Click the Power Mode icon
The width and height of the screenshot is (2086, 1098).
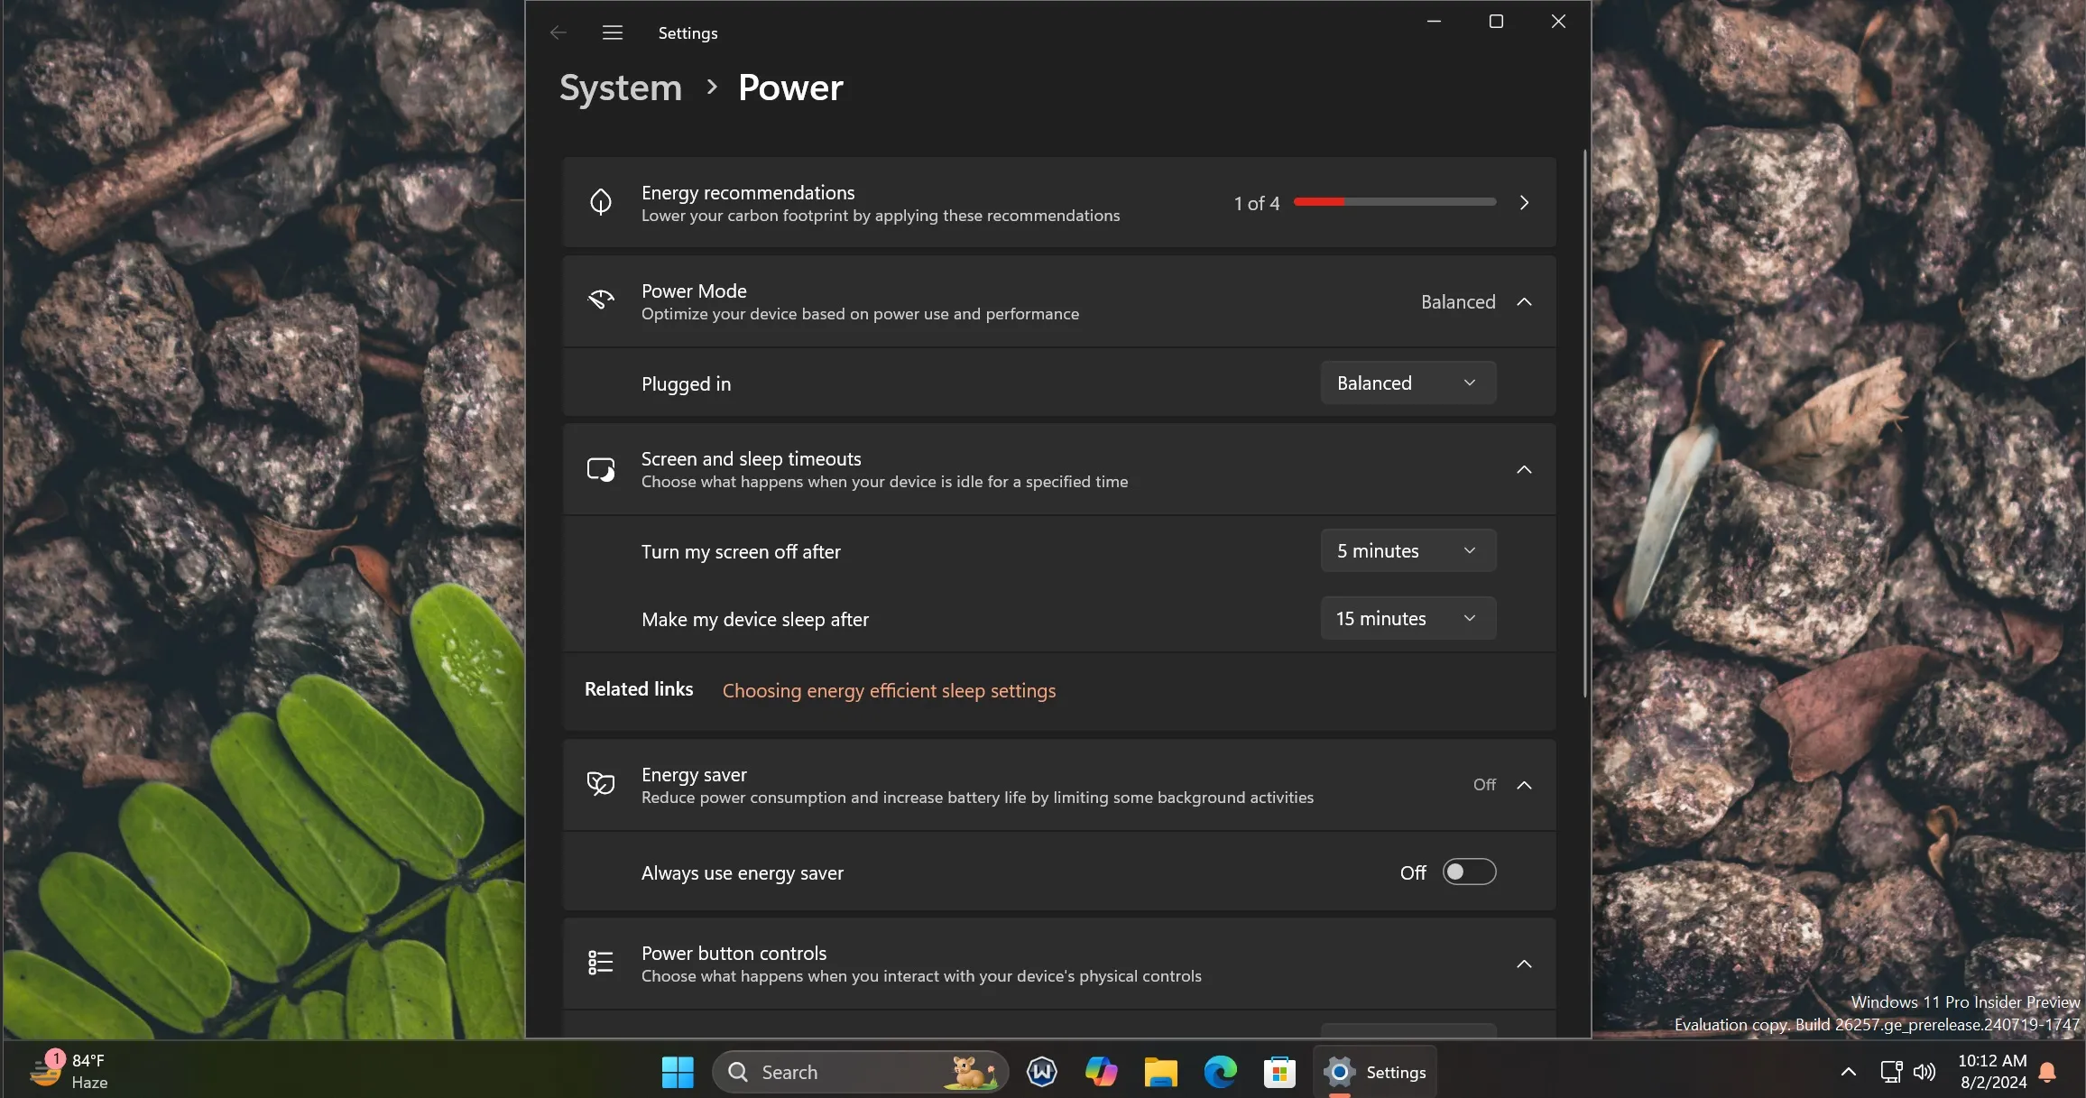pyautogui.click(x=600, y=300)
